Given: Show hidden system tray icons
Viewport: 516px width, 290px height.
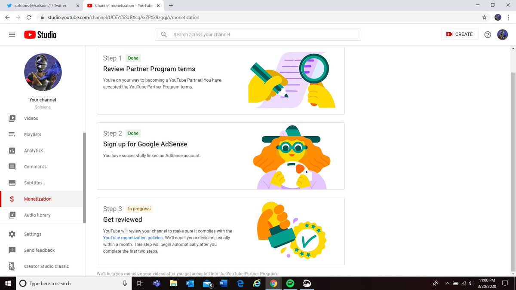Looking at the screenshot, I should tap(447, 284).
